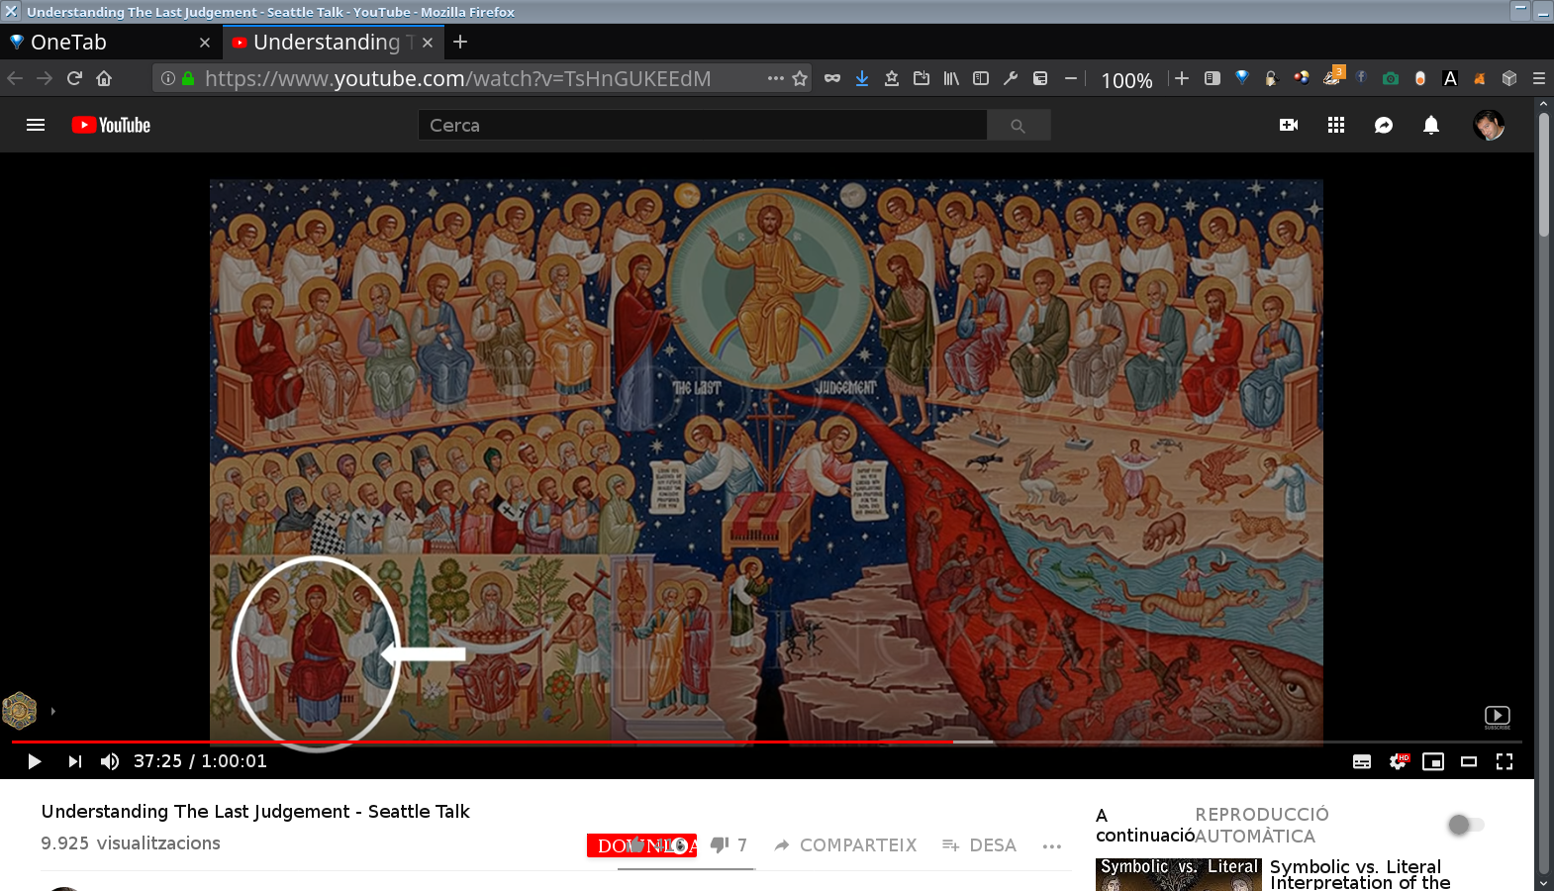Open page actions ellipsis in URL bar

point(775,78)
